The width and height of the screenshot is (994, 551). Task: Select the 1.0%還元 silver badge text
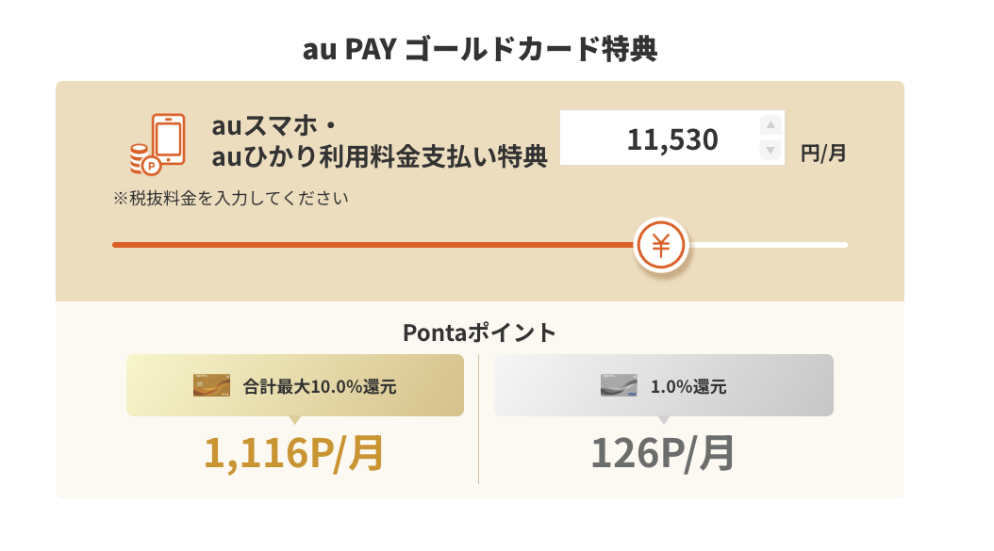click(x=688, y=386)
